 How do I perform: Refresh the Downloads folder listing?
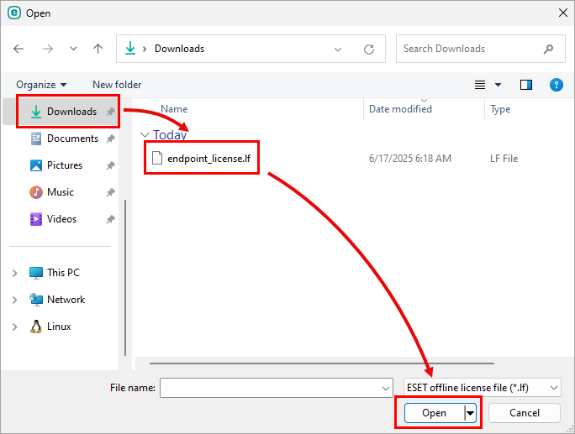[369, 49]
